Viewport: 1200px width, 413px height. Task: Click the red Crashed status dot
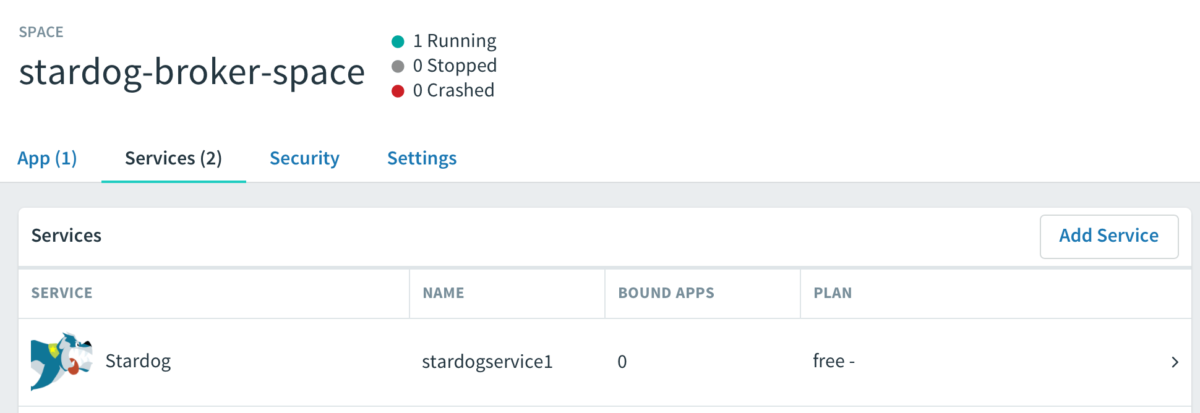pyautogui.click(x=398, y=91)
